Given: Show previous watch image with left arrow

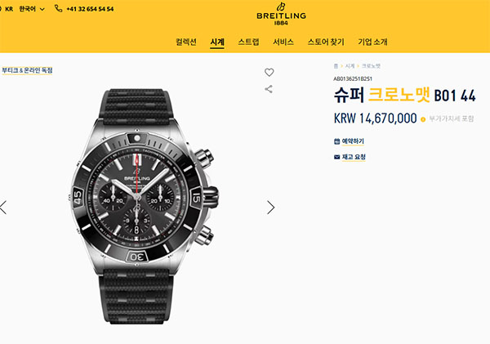Looking at the screenshot, I should [x=3, y=208].
